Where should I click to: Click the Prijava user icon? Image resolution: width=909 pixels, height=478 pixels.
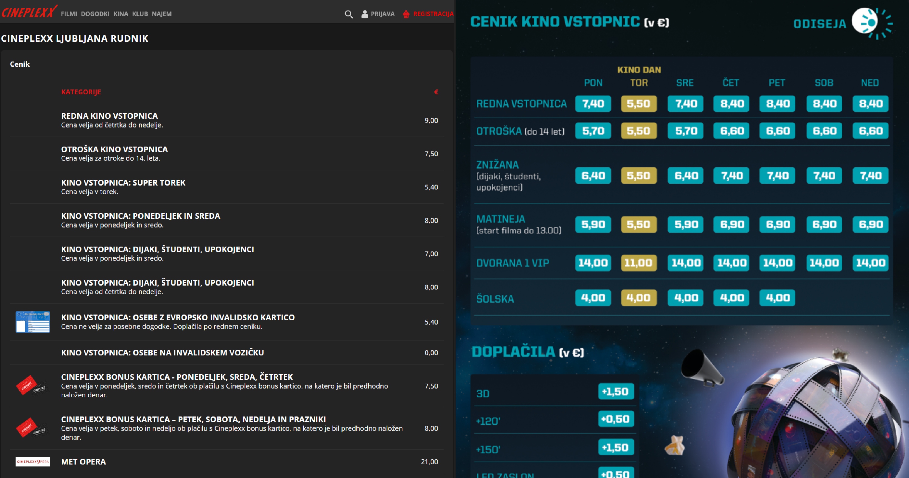[x=365, y=14]
